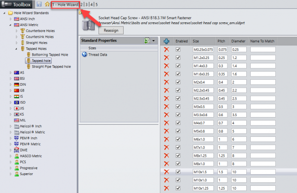Uncheck Enabled for M0.25x0.075
This screenshot has width=297, height=193.
point(178,49)
